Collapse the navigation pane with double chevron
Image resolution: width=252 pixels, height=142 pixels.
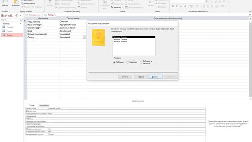pos(21,15)
